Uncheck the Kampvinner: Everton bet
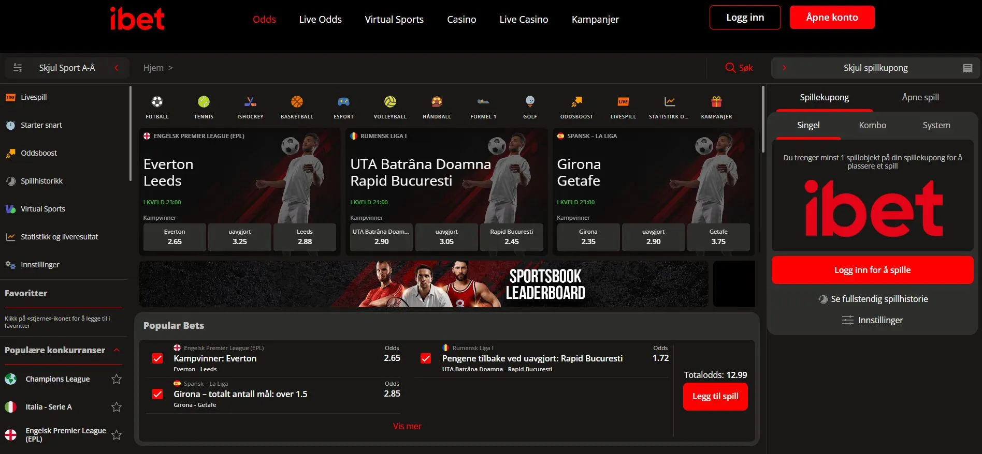982x454 pixels. [x=158, y=358]
